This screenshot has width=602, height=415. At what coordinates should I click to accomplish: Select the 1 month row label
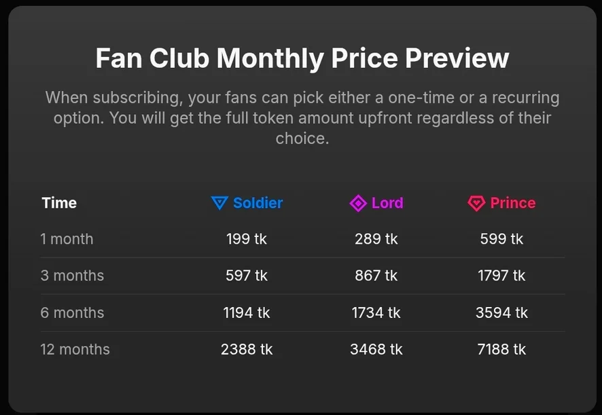click(67, 239)
